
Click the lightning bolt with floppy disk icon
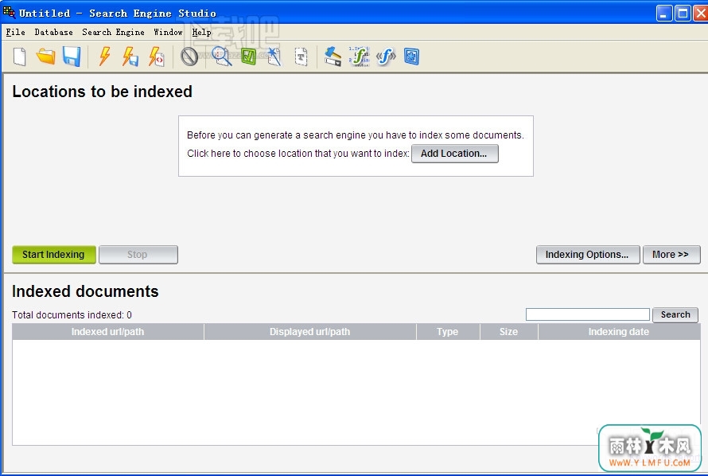pyautogui.click(x=130, y=57)
